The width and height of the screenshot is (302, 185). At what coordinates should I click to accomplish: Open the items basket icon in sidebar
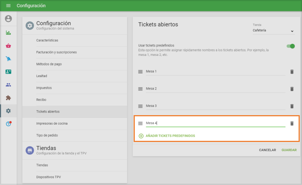click(8, 46)
